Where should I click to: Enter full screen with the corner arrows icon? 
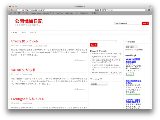coord(150,7)
